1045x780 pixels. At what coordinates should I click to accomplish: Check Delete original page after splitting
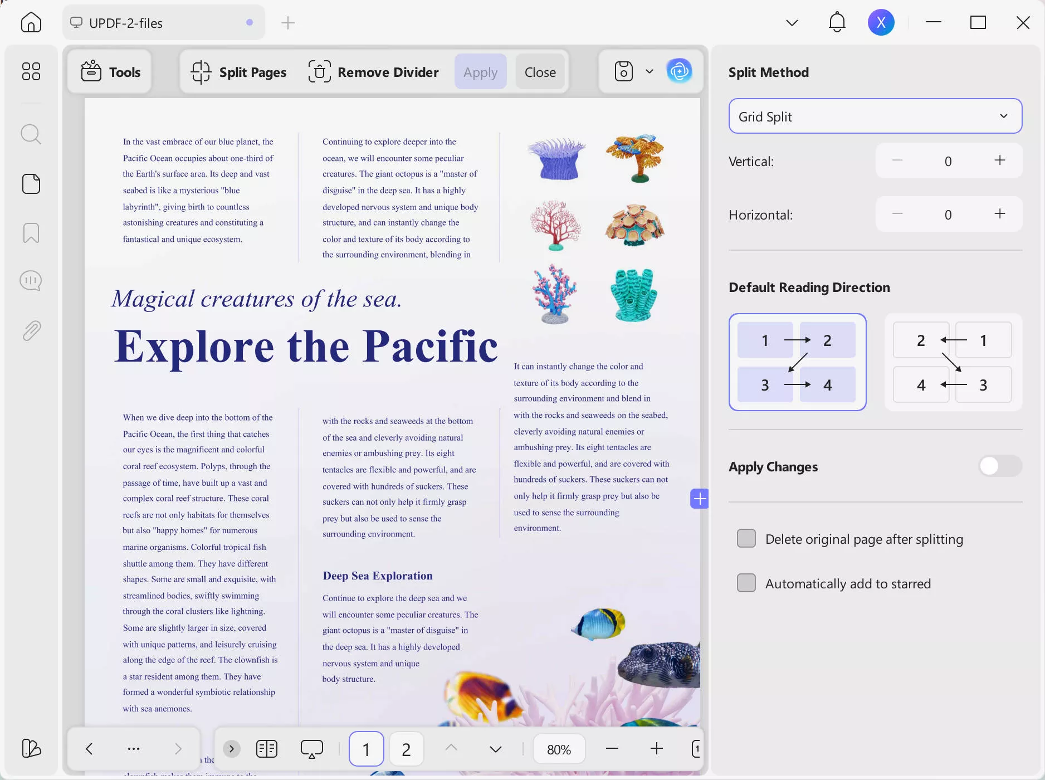click(x=746, y=539)
